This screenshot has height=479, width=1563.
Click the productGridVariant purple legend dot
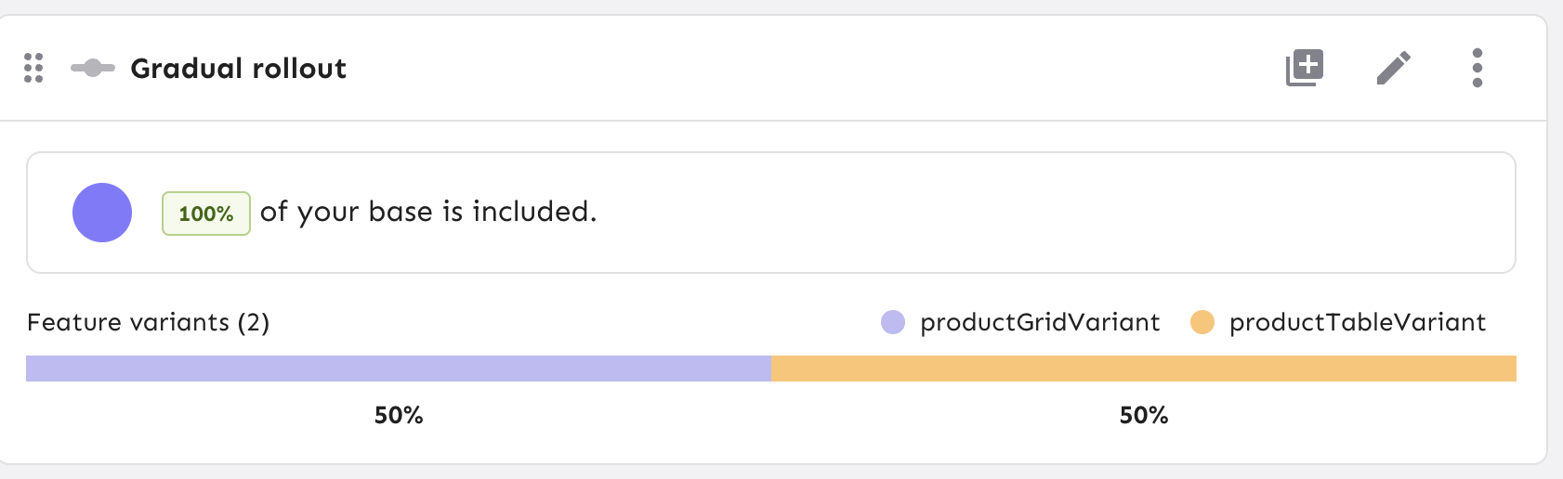893,322
